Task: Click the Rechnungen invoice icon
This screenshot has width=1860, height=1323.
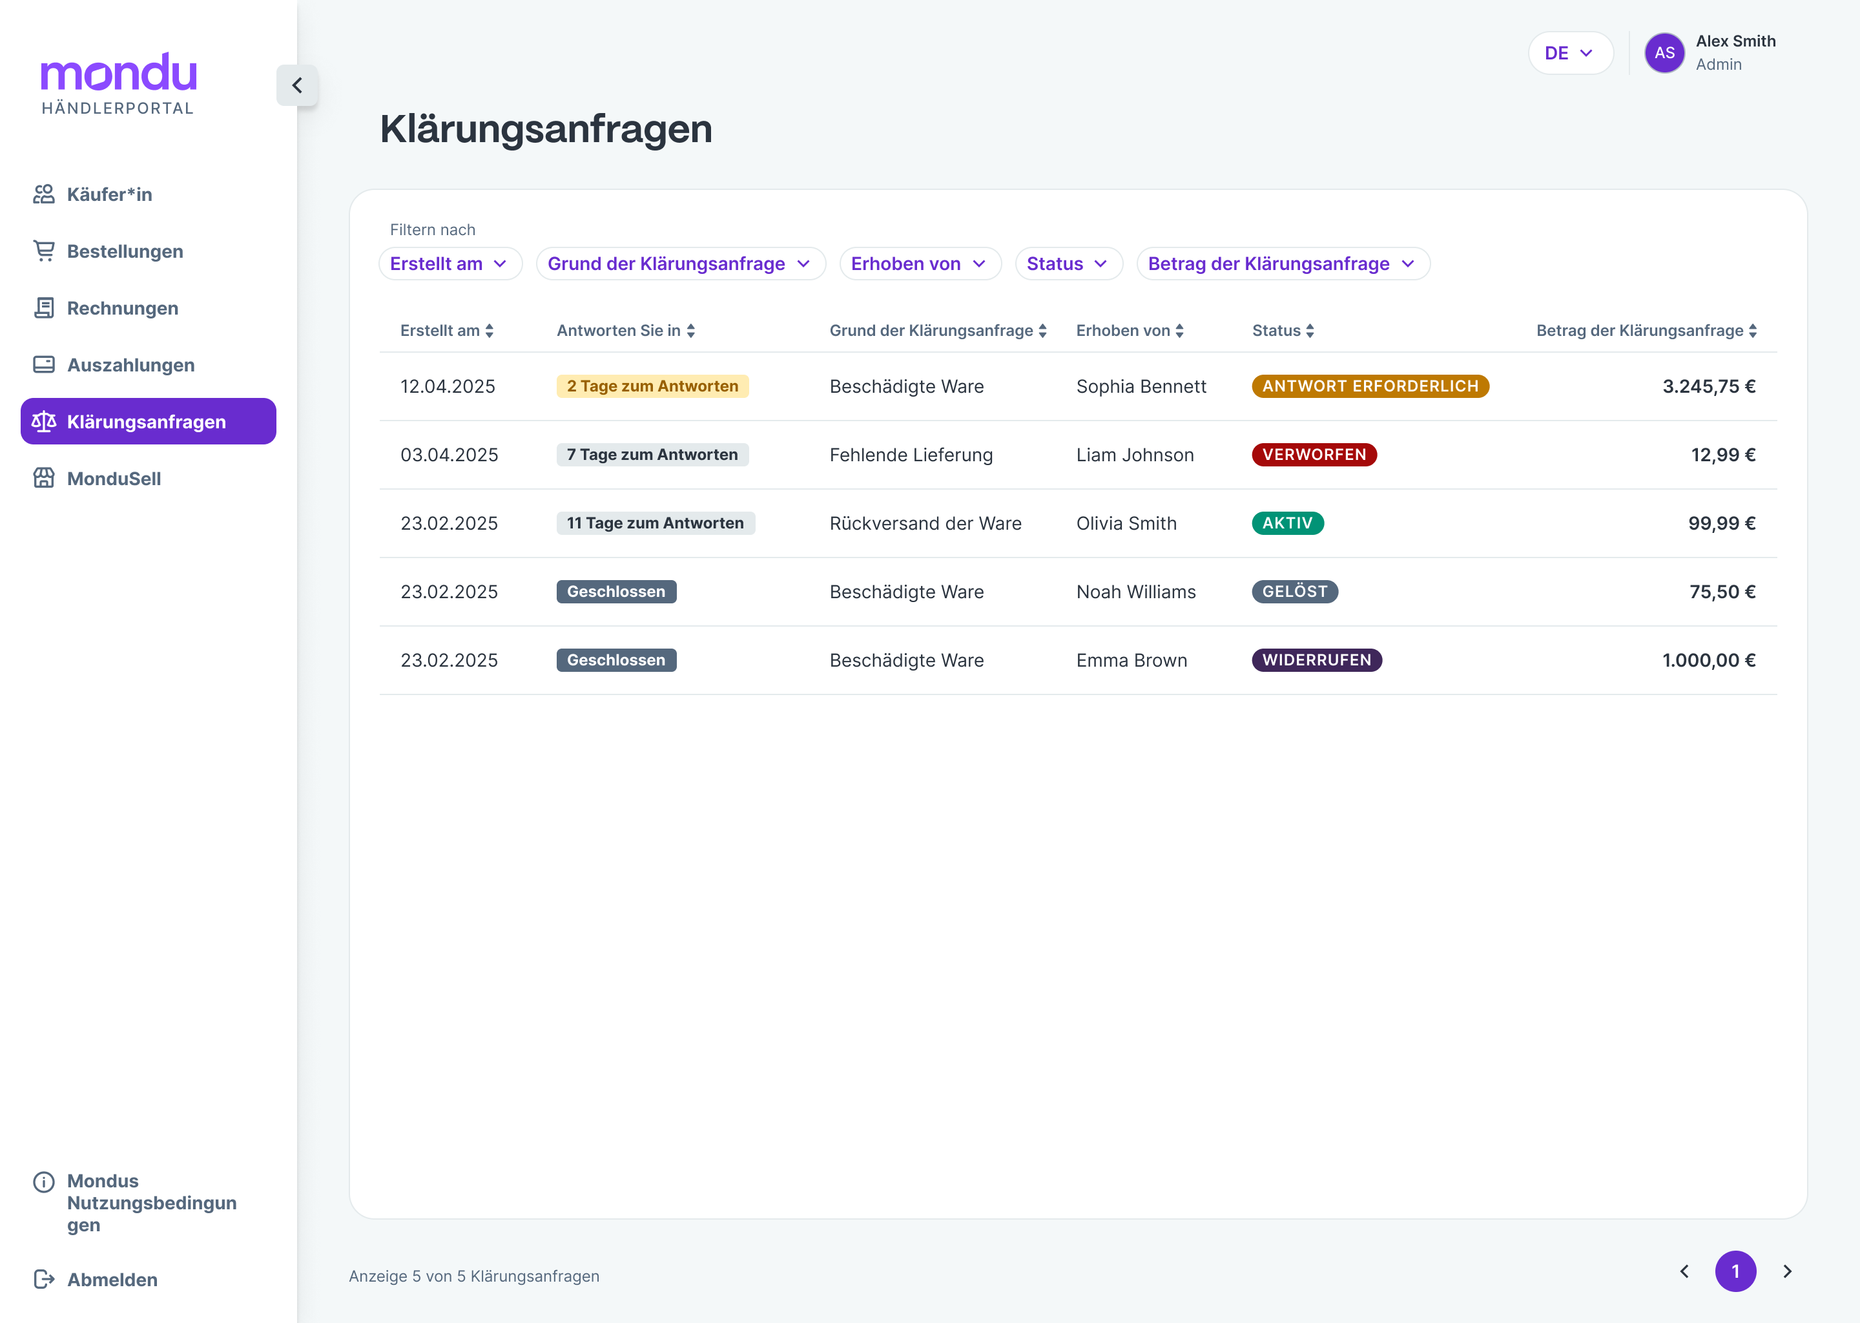Action: (44, 308)
